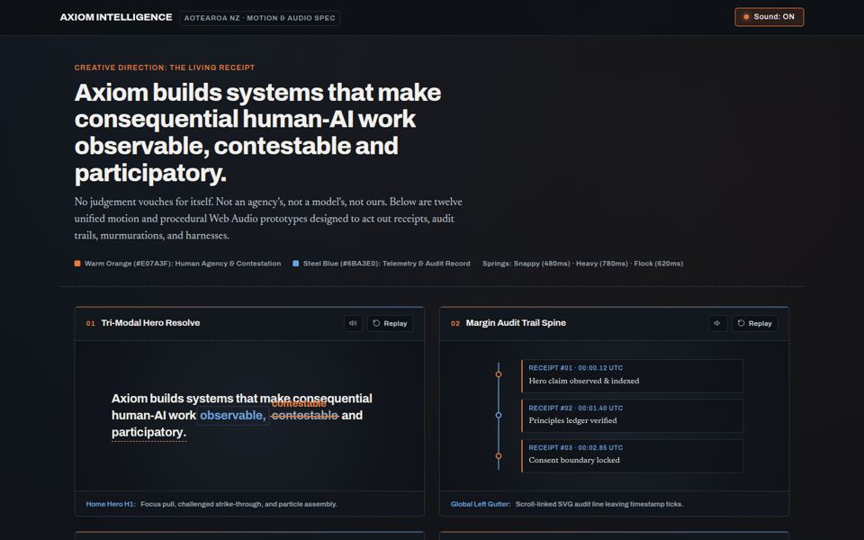Image resolution: width=864 pixels, height=540 pixels.
Task: Click the underlined 'participatory.' word in demo
Action: click(148, 433)
